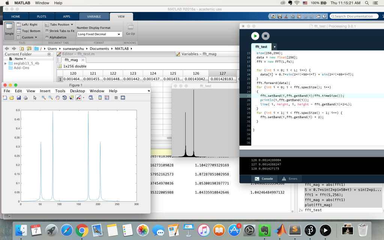
Task: Click MATLAB quick access Save icon
Action: tap(280, 16)
